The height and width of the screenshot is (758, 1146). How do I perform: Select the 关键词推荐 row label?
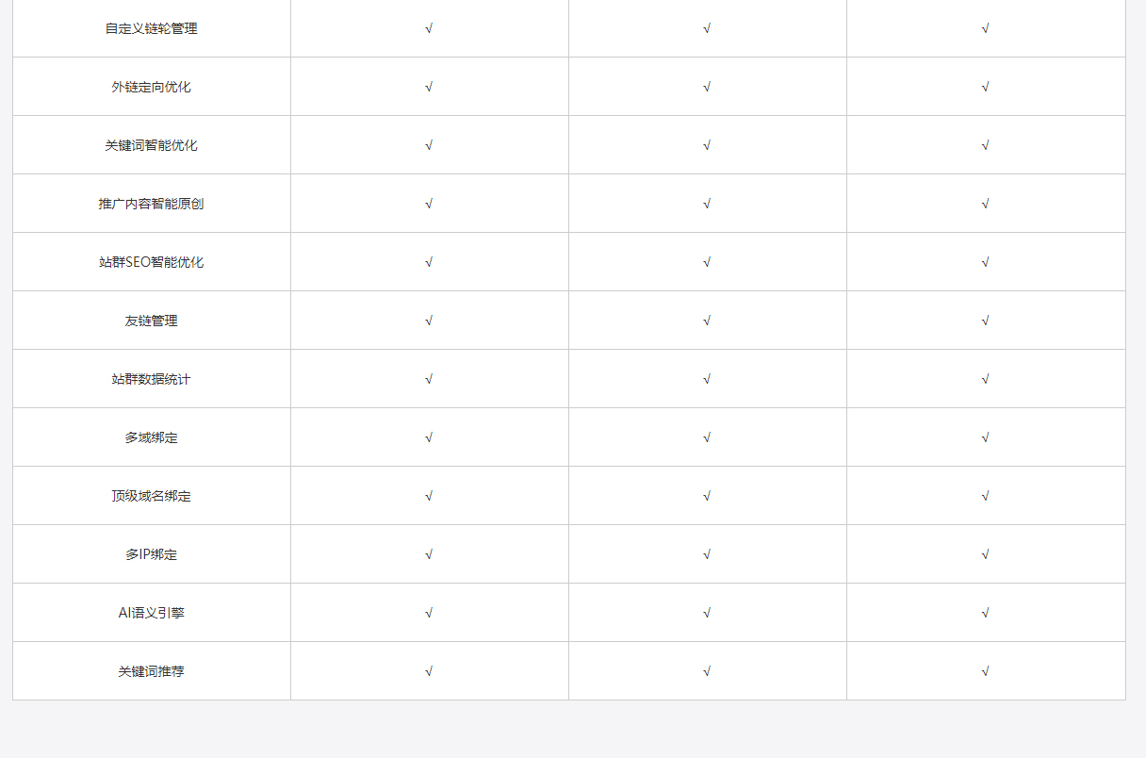(151, 671)
